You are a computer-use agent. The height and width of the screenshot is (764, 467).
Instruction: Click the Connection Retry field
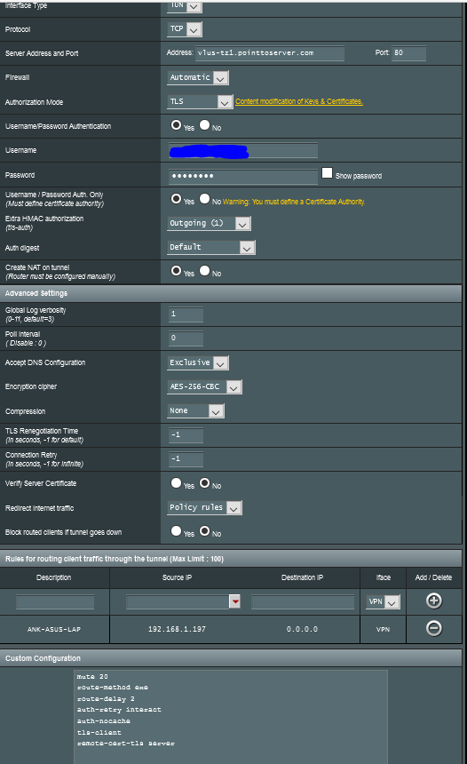pos(186,459)
